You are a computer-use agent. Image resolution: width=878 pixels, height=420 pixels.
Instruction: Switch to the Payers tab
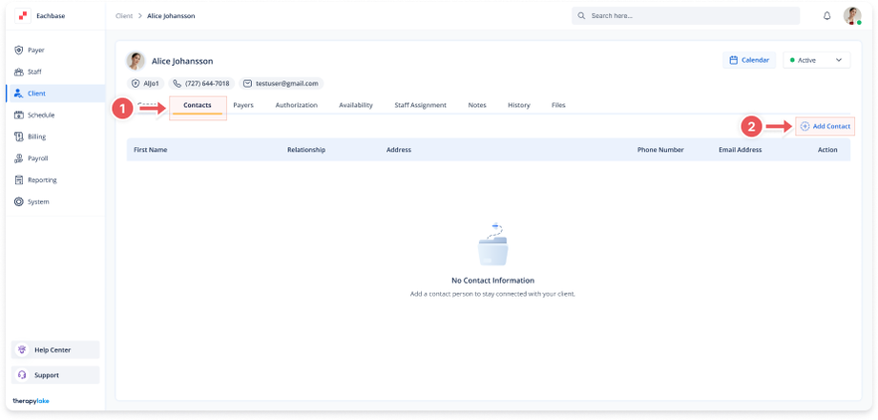click(x=243, y=105)
